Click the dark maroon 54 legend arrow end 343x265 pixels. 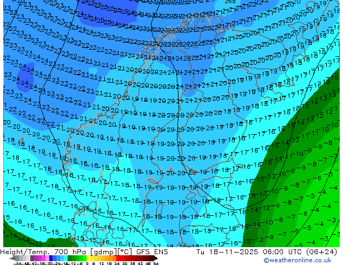[156, 258]
